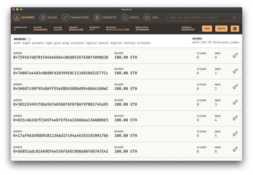
Task: Reveal key for account index 2
Action: tap(235, 87)
